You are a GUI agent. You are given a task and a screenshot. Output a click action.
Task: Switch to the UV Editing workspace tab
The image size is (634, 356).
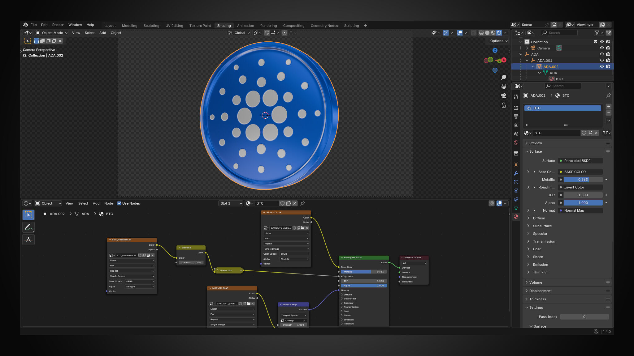click(x=174, y=26)
